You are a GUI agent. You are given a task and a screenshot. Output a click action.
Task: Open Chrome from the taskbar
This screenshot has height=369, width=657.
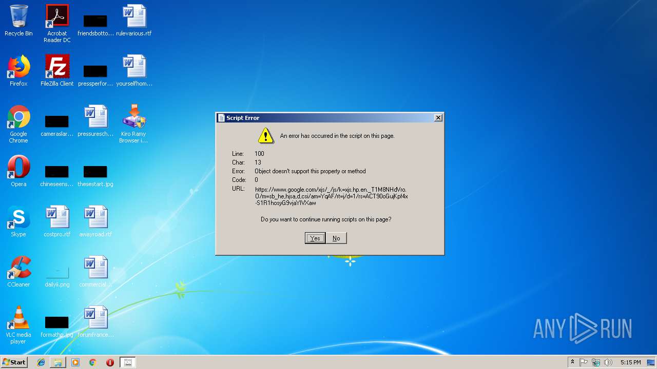[92, 362]
